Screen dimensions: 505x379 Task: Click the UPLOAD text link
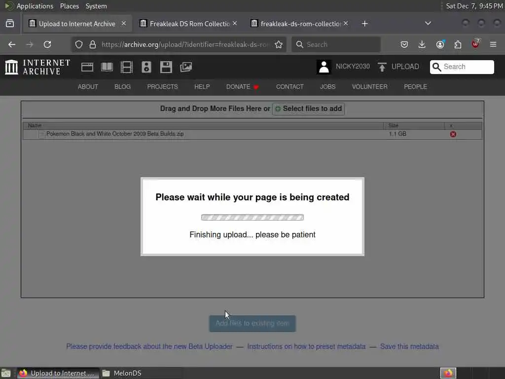[x=405, y=67]
